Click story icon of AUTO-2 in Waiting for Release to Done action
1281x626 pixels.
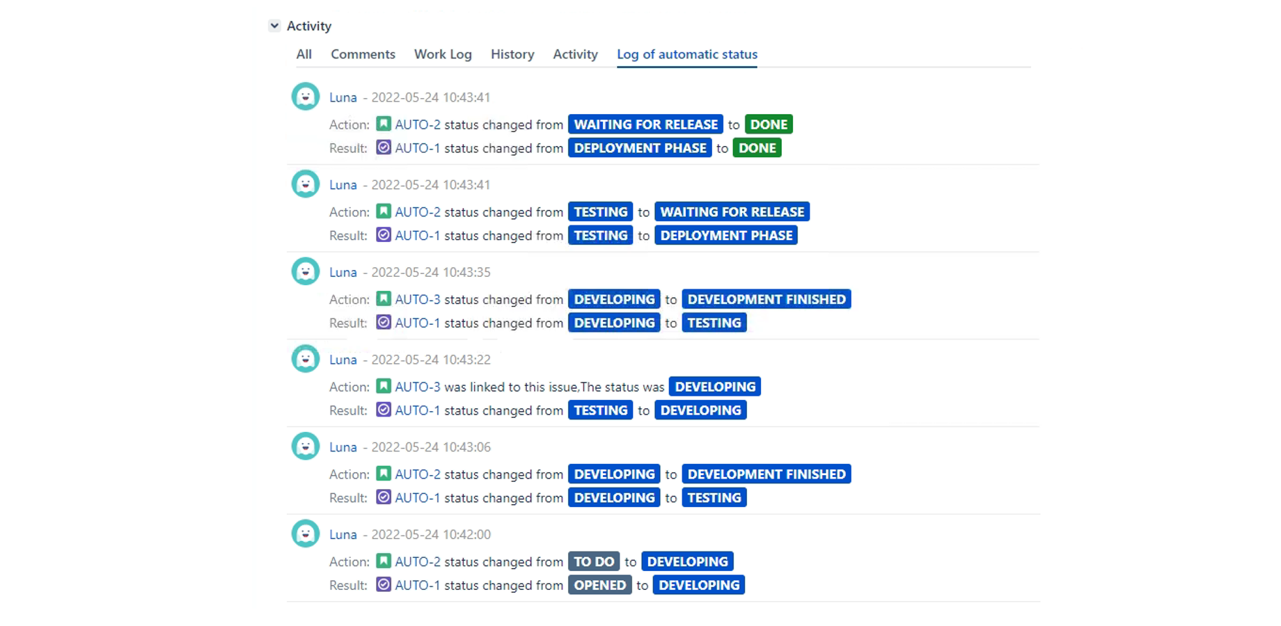click(384, 124)
